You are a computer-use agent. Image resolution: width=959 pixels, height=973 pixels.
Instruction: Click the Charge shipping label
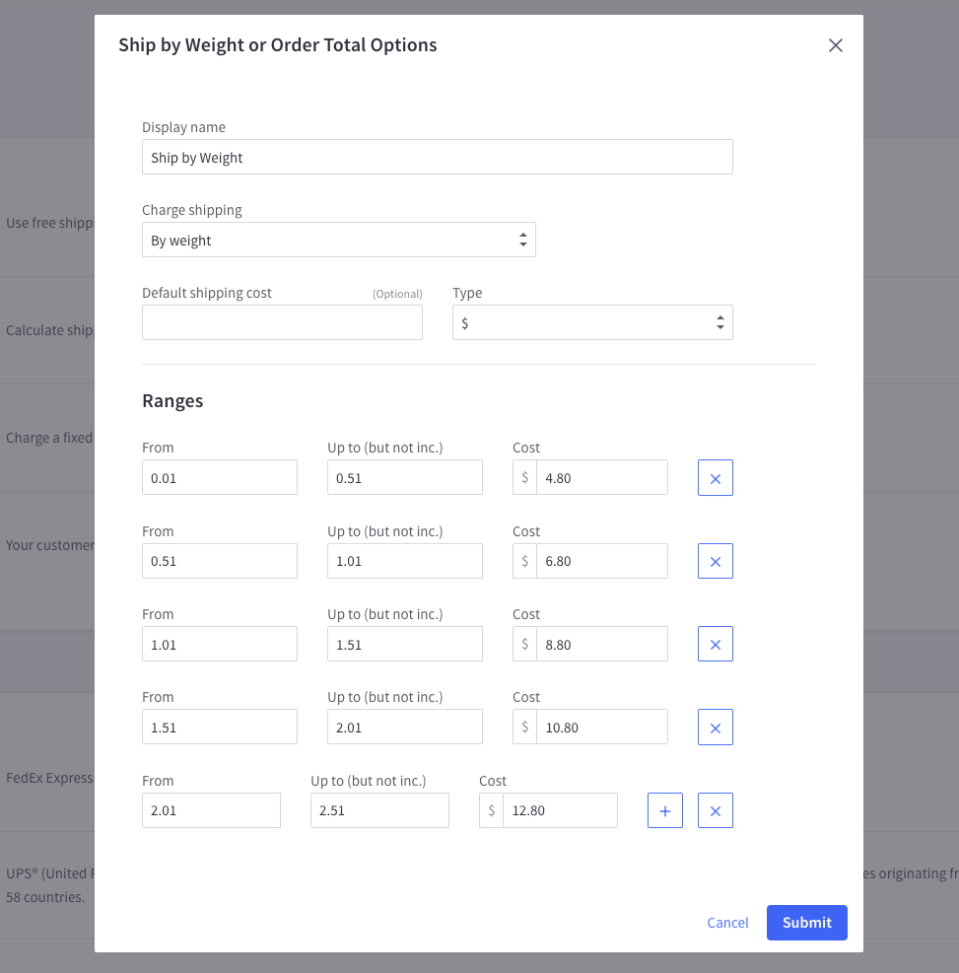191,210
